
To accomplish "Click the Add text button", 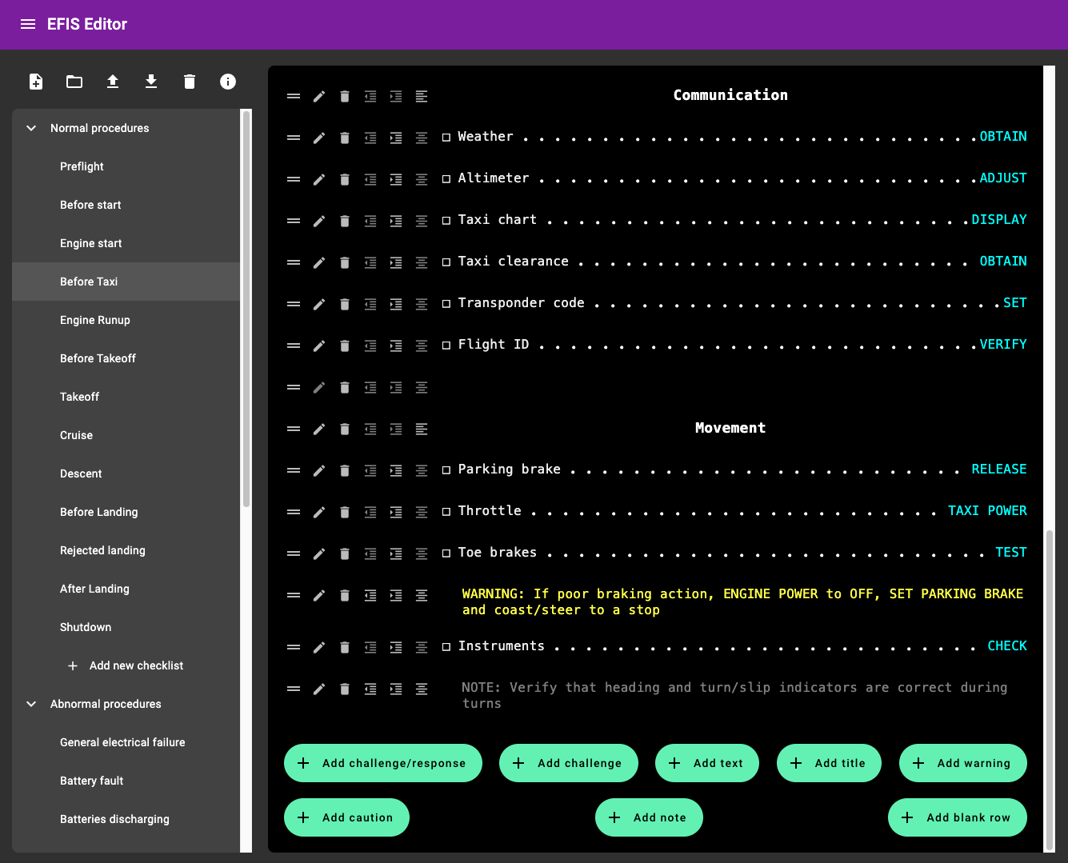I will pos(707,763).
